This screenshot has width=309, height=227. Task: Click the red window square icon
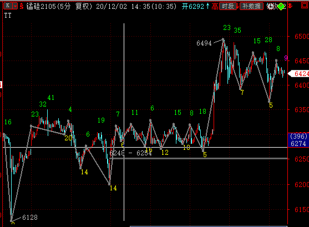305,6
